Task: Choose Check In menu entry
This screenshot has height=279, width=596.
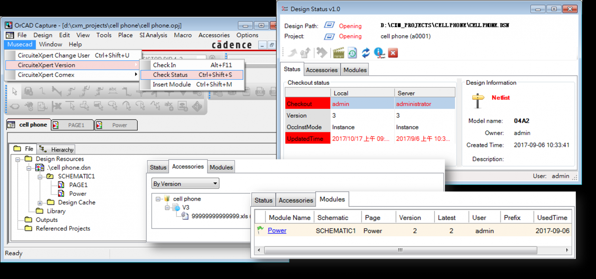Action: pyautogui.click(x=192, y=65)
